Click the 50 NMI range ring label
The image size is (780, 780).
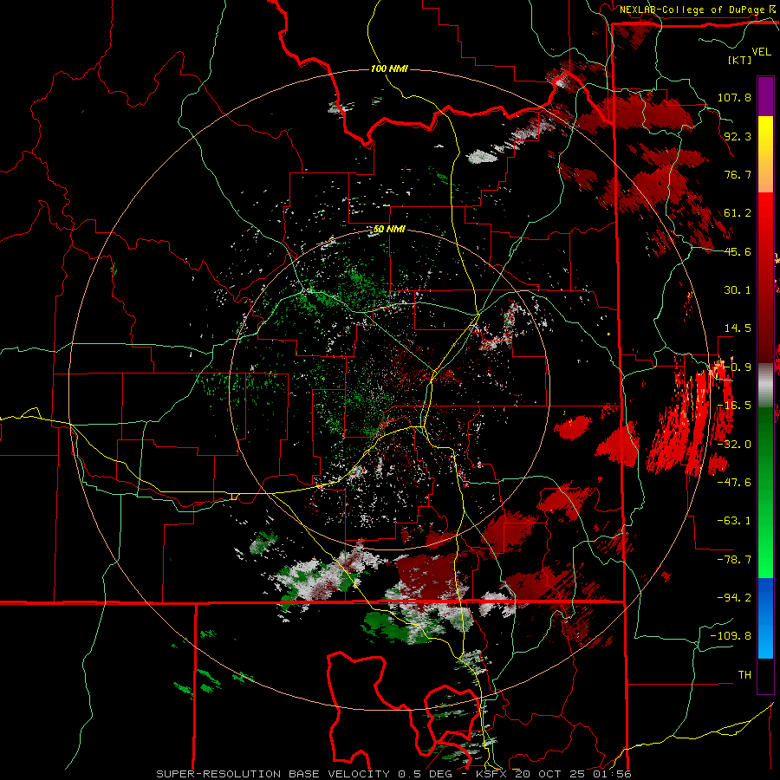click(x=389, y=230)
